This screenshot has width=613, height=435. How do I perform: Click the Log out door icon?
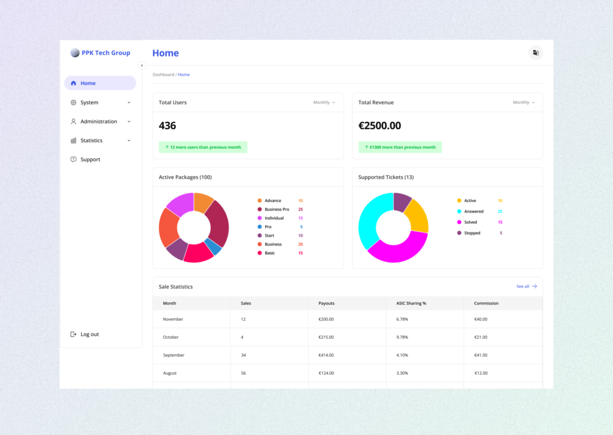(74, 334)
